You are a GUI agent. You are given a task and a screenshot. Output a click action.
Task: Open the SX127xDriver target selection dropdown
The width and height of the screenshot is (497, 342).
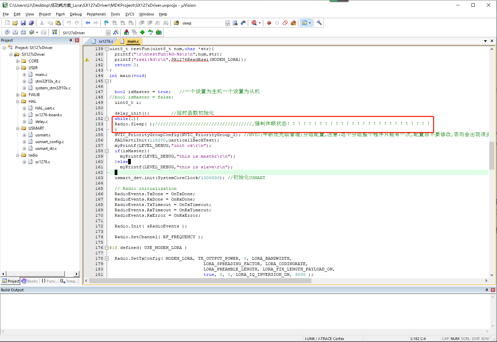(x=108, y=33)
